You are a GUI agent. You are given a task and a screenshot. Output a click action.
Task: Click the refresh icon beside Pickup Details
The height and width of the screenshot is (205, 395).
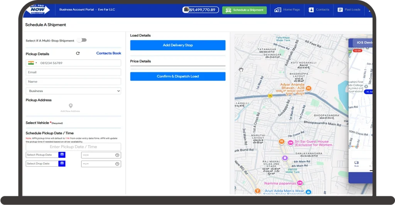click(78, 53)
